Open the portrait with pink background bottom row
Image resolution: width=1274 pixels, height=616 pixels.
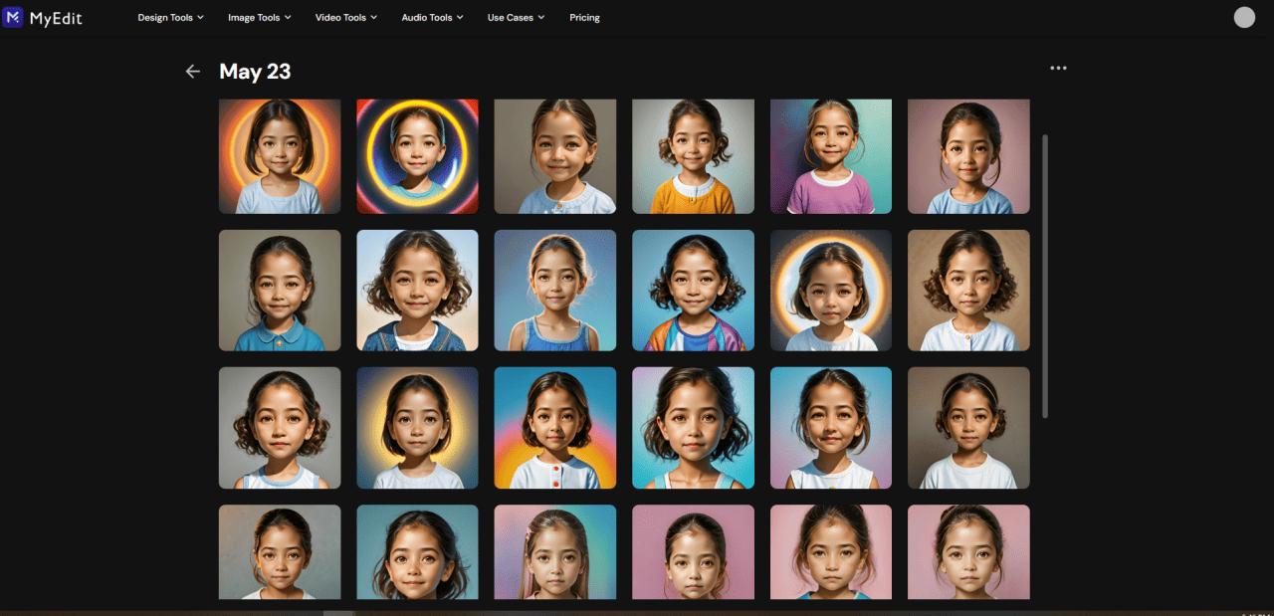(x=693, y=552)
